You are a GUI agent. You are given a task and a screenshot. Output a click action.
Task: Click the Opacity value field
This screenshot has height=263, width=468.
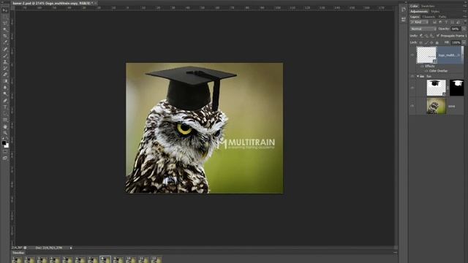point(456,29)
